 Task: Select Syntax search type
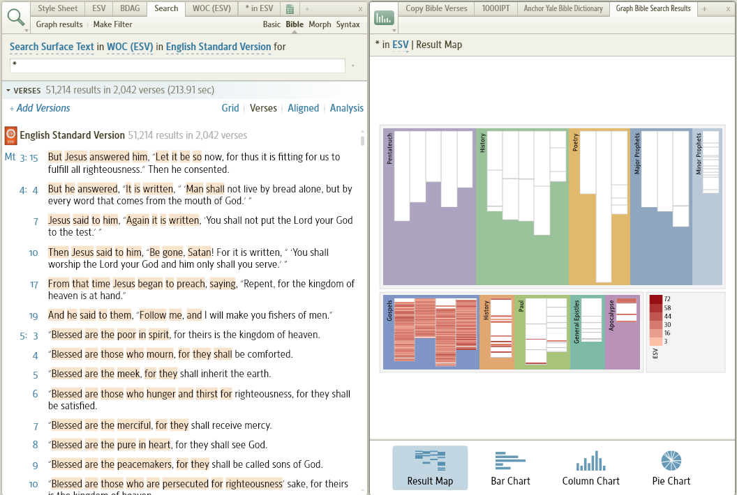[x=348, y=24]
